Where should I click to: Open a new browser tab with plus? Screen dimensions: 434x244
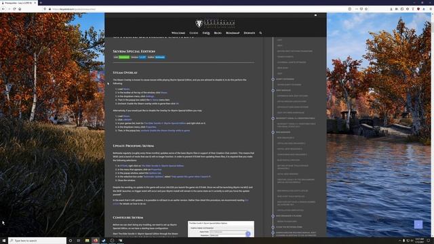point(41,3)
